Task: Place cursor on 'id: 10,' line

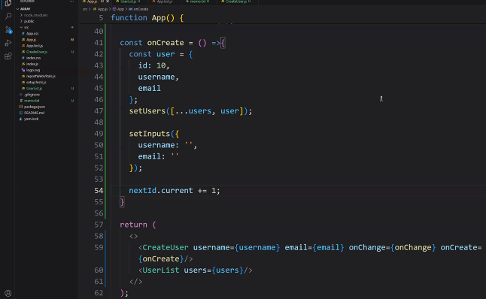Action: pyautogui.click(x=153, y=65)
